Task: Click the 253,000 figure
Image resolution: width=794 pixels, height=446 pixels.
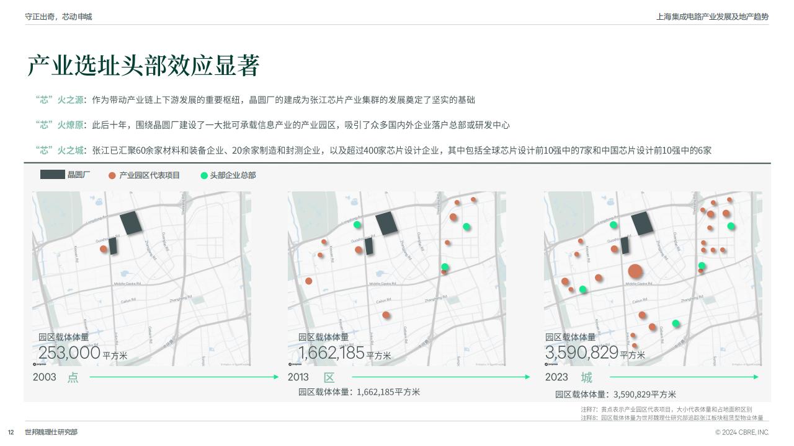Action: [69, 353]
